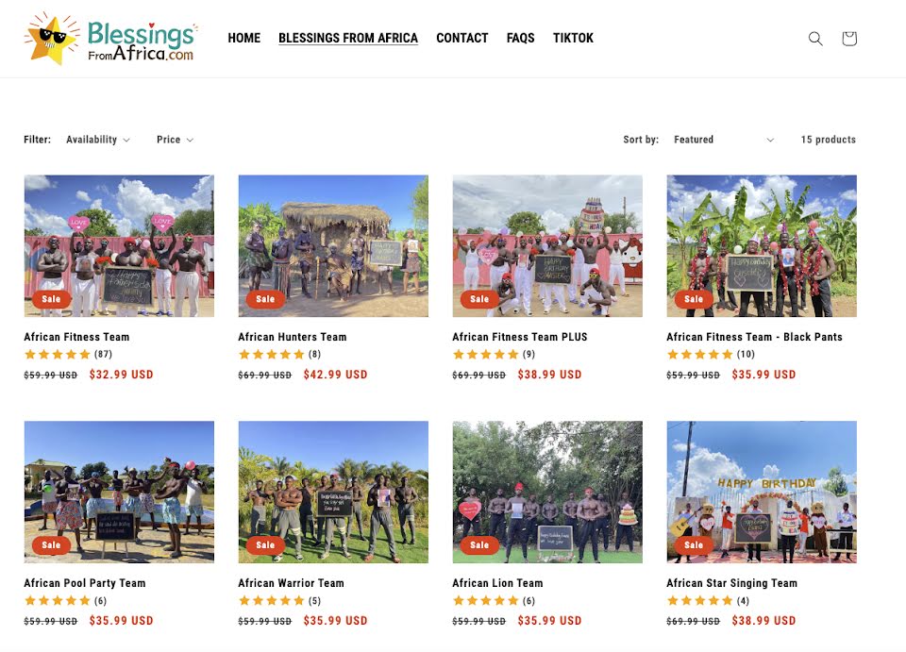Image resolution: width=906 pixels, height=652 pixels.
Task: Select the BLESSINGS FROM AFRICA menu item
Action: pos(348,38)
